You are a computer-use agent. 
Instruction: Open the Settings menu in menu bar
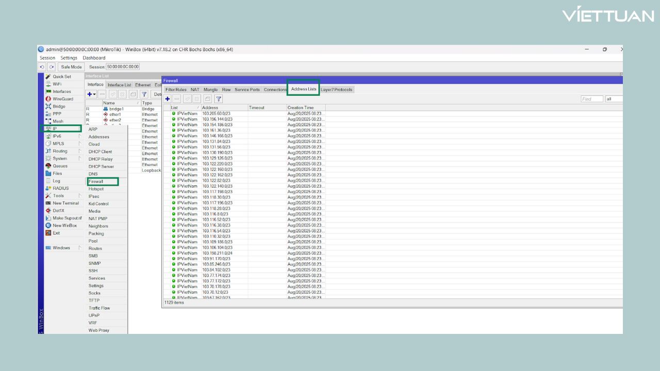tap(69, 58)
